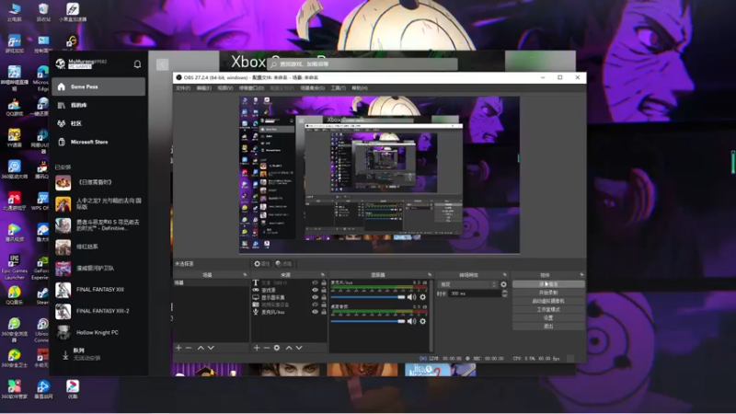Pop out the Sources dock panel
This screenshot has width=736, height=414.
pos(323,274)
